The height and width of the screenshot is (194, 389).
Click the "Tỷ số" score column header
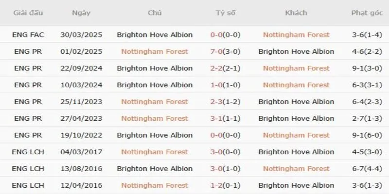(226, 13)
